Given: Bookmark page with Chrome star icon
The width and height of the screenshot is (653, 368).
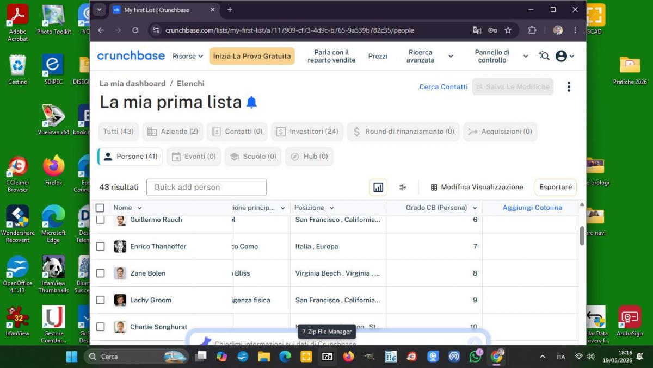Looking at the screenshot, I should [x=508, y=30].
